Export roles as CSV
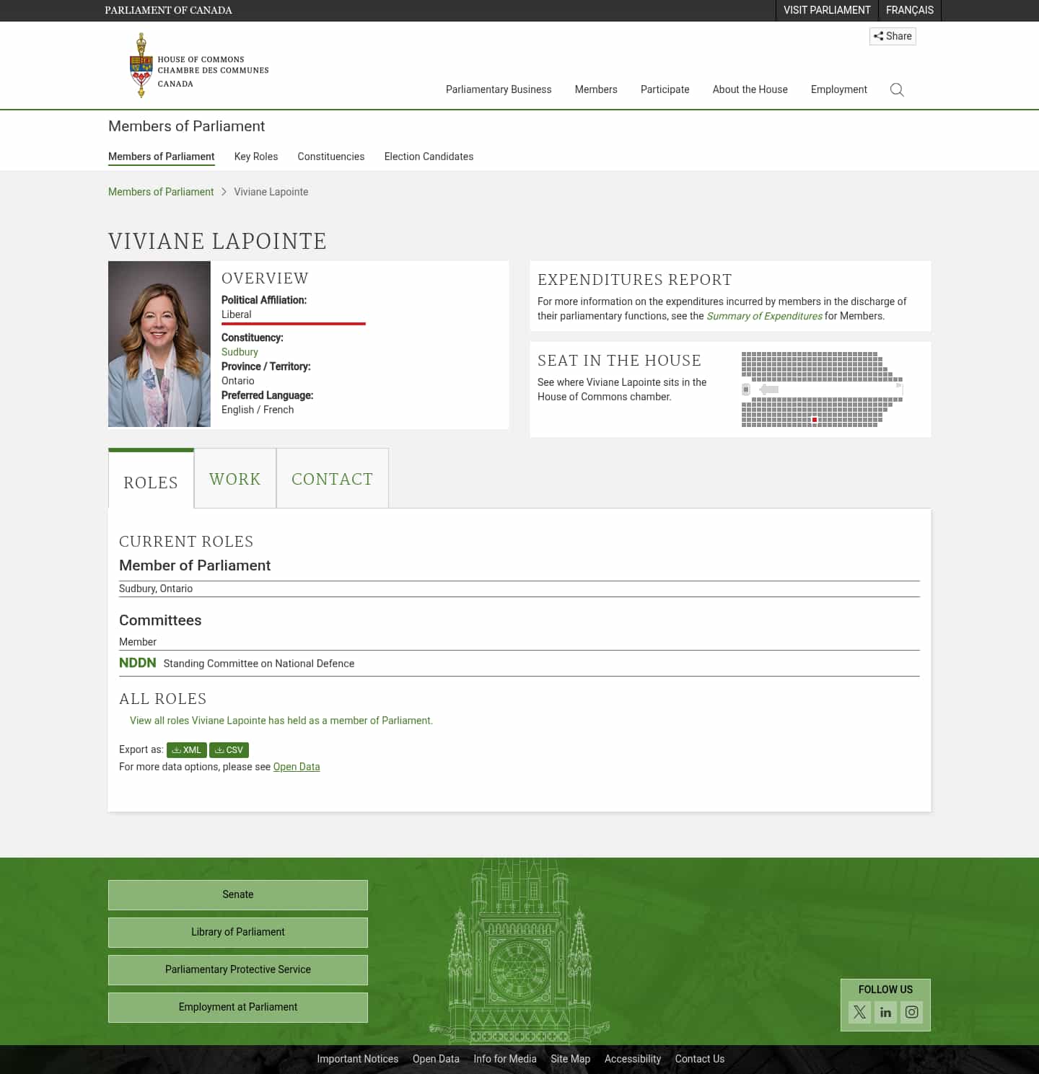 click(229, 750)
